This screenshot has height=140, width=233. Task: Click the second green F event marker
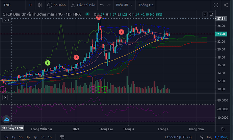[105, 89]
